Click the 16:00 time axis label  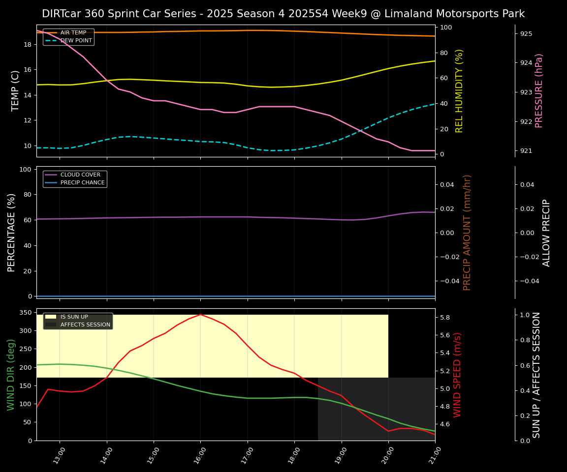click(x=200, y=455)
